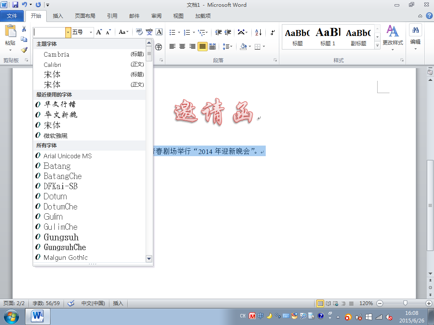Shrink font size with the small A
Image resolution: width=434 pixels, height=325 pixels.
(x=108, y=32)
